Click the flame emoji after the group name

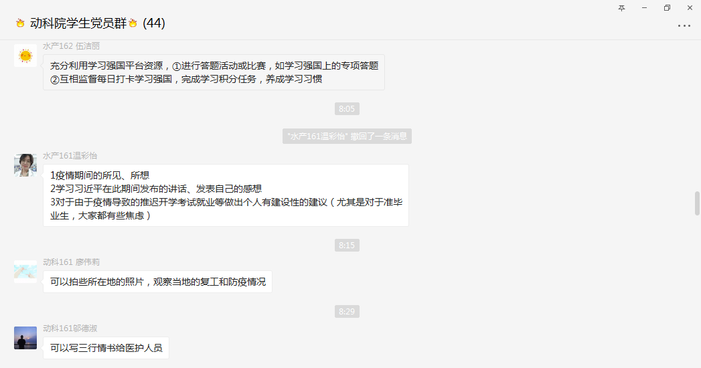tap(133, 23)
